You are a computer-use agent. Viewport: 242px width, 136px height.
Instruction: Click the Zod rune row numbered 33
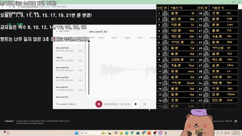[218, 100]
